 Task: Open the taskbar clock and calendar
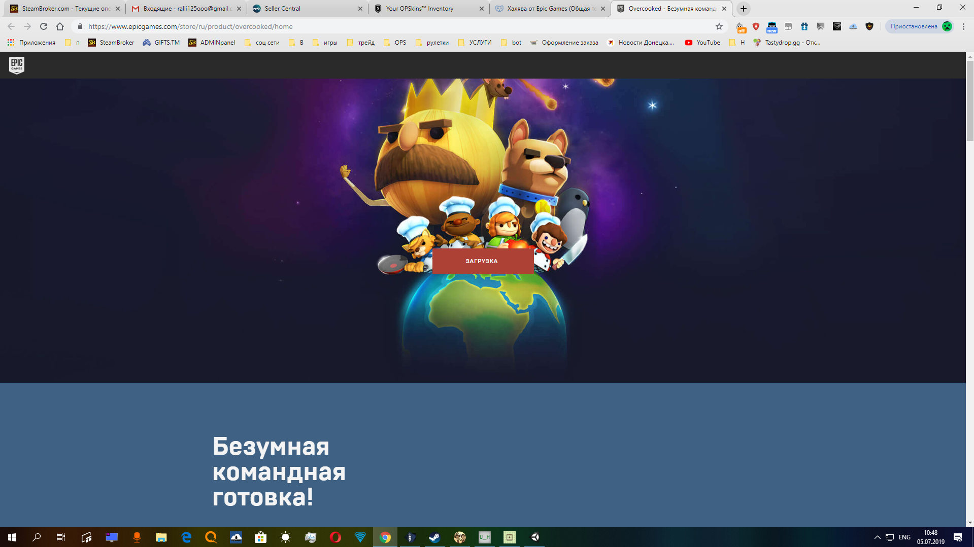tap(931, 537)
